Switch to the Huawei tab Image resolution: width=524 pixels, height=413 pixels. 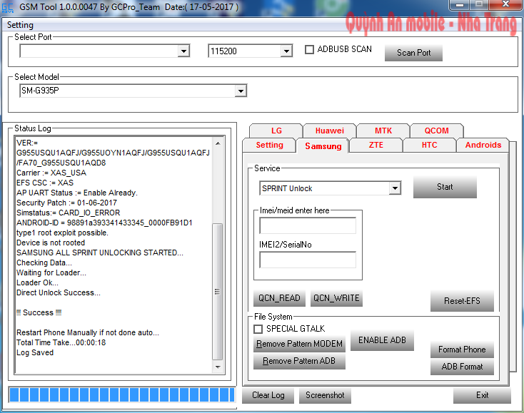point(330,131)
